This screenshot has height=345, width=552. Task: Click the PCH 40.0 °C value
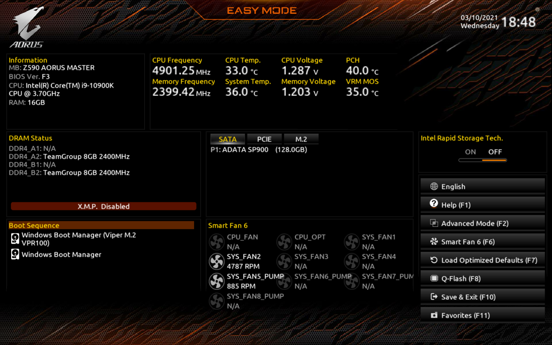[x=362, y=71]
